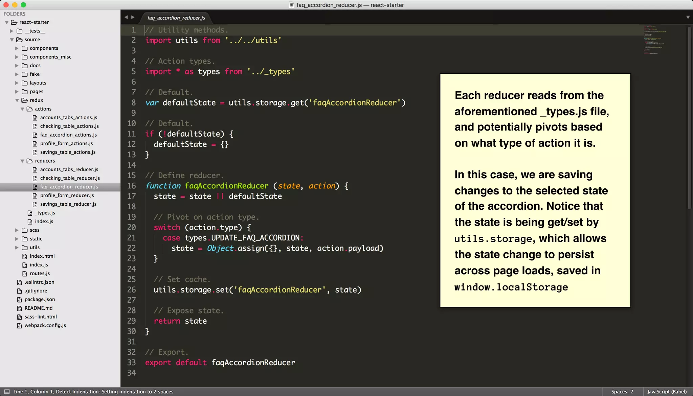Expand the components_misc folder arrow
Screen dimensions: 693x396
17,57
